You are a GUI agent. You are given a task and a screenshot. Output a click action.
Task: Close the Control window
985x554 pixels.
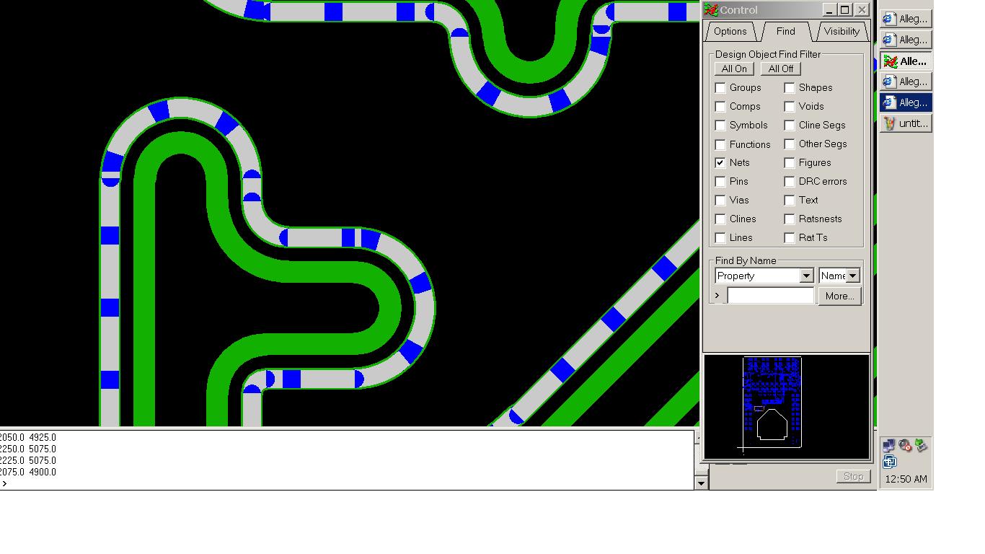861,10
